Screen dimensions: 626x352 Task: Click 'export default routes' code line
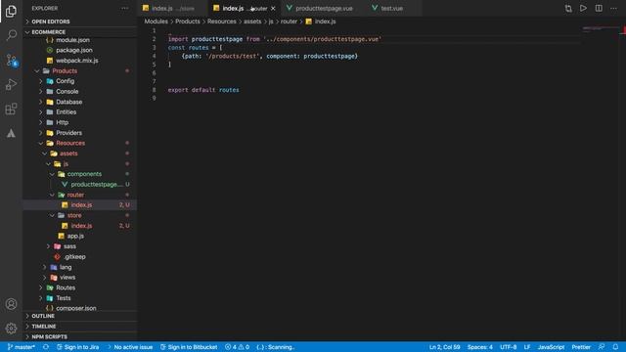coord(203,90)
